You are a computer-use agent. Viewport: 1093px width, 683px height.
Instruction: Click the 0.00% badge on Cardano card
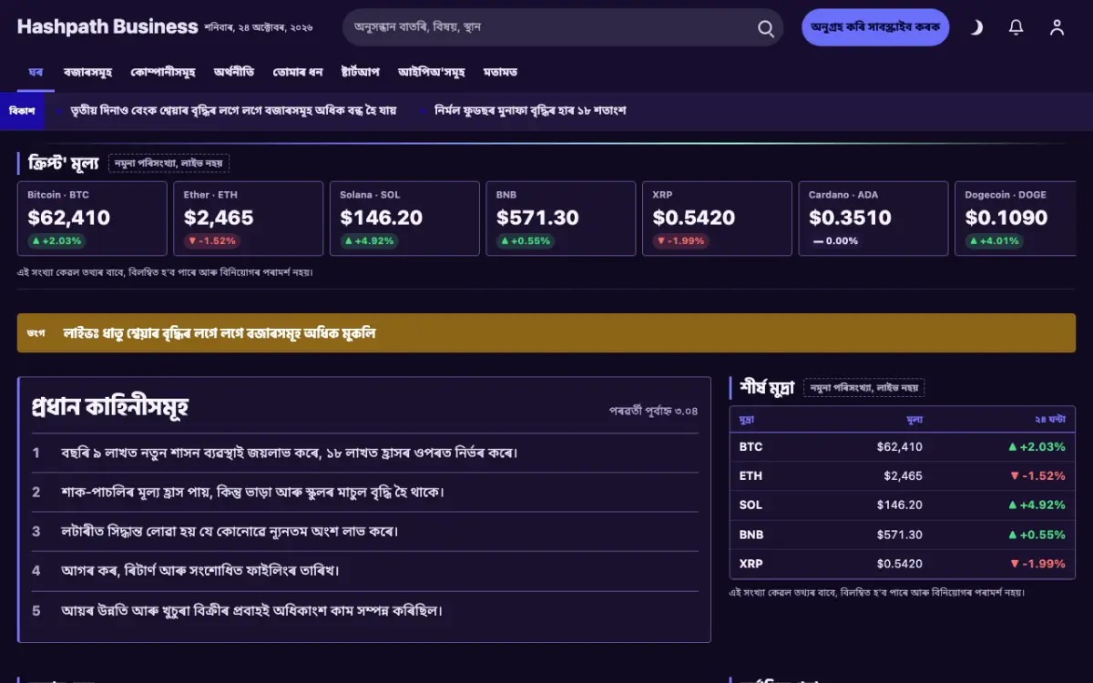point(835,241)
